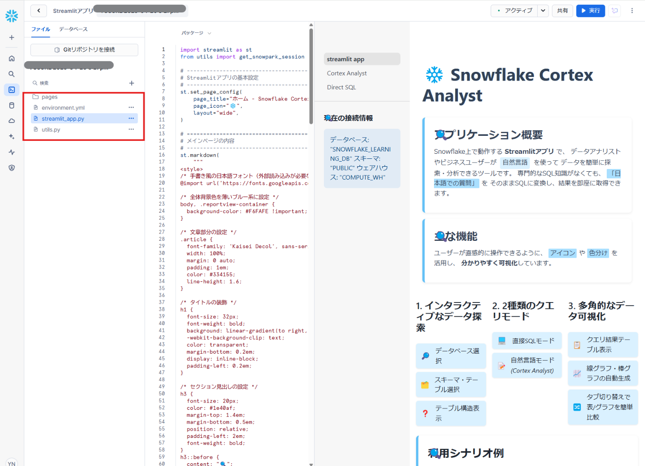Click the highlighted 色分け text
The image size is (645, 466).
[598, 253]
